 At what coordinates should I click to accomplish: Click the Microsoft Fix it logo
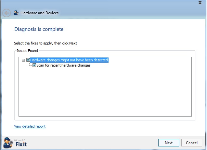15,143
